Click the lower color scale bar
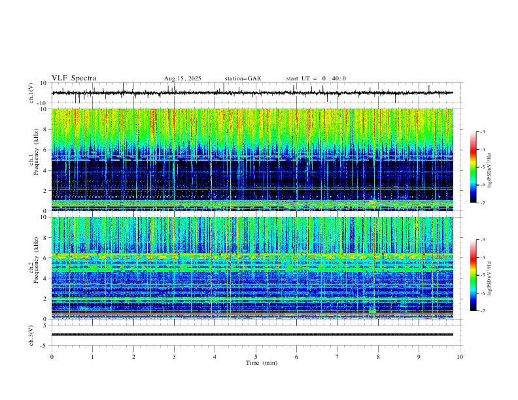This screenshot has height=400, width=518. click(473, 275)
